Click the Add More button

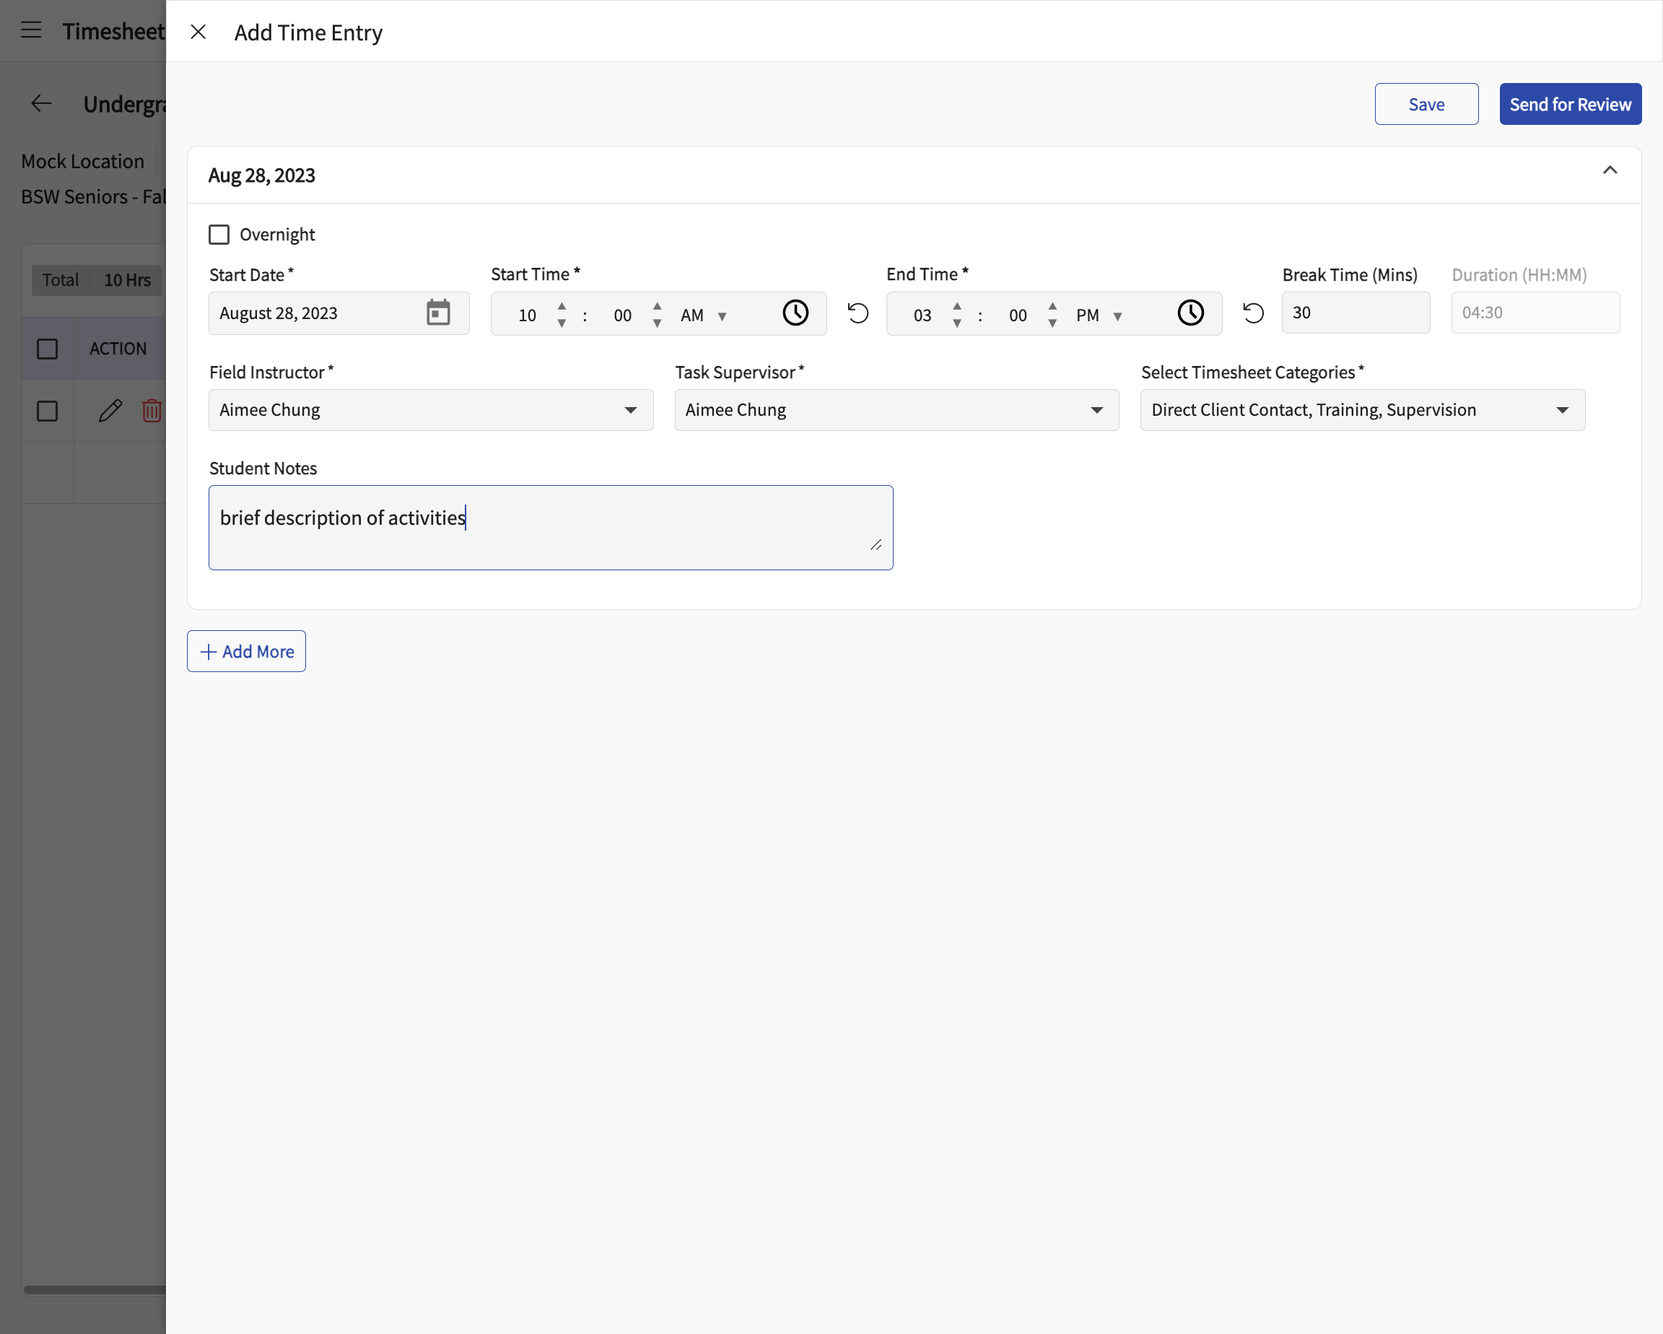click(x=246, y=651)
